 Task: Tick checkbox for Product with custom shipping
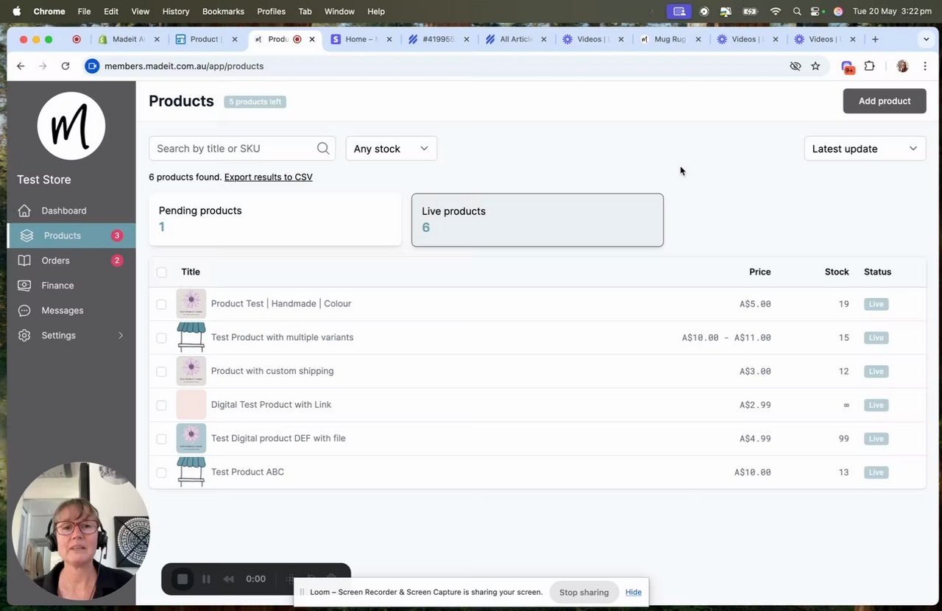162,372
